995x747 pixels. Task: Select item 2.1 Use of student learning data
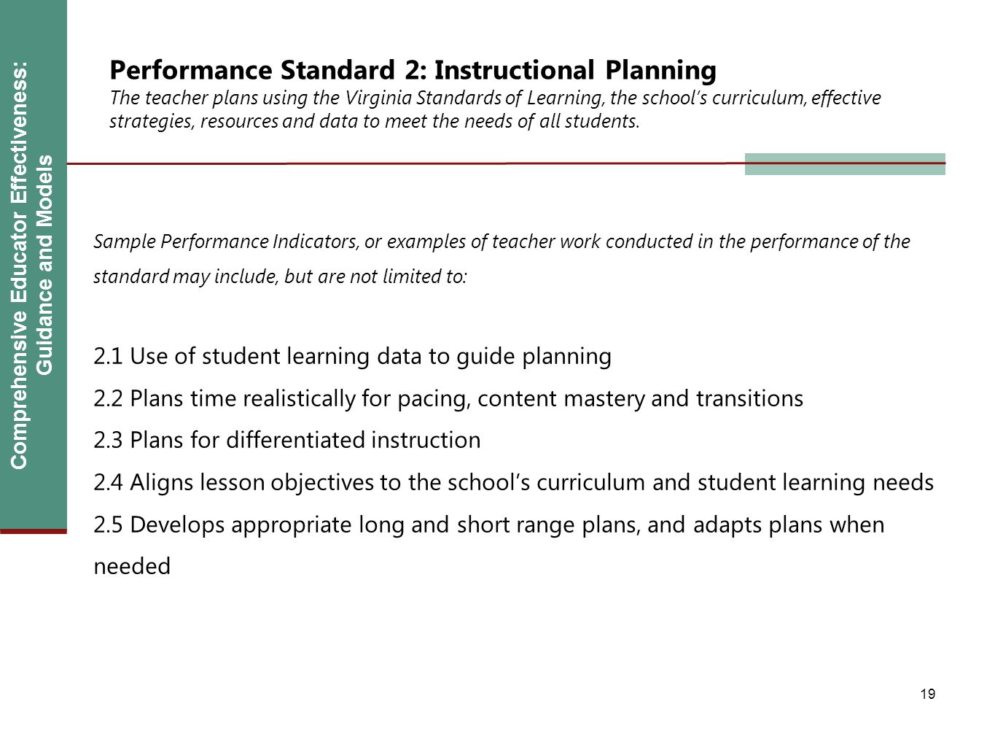(353, 357)
